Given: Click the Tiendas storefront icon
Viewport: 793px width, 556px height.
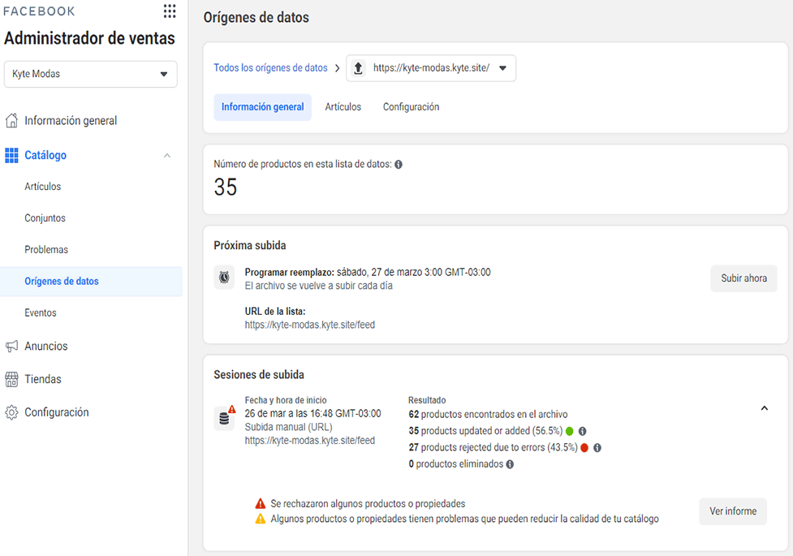Looking at the screenshot, I should coord(11,379).
